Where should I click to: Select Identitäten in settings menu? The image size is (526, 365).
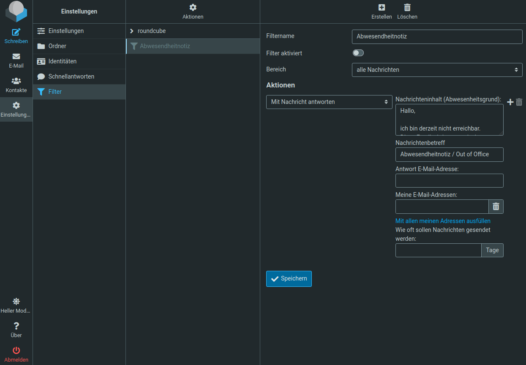click(62, 61)
